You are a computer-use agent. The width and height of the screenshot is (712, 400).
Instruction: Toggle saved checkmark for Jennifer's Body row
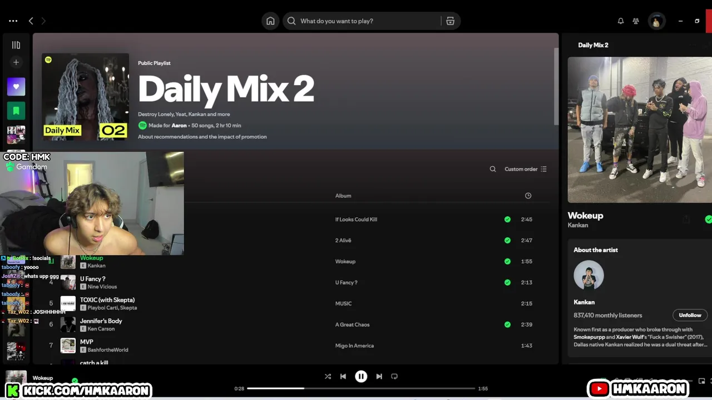[507, 324]
